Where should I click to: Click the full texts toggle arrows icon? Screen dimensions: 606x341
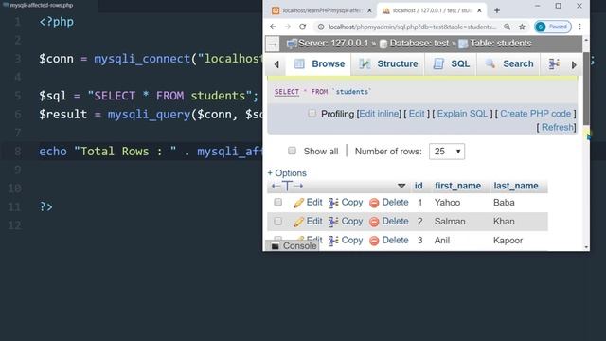coord(287,186)
